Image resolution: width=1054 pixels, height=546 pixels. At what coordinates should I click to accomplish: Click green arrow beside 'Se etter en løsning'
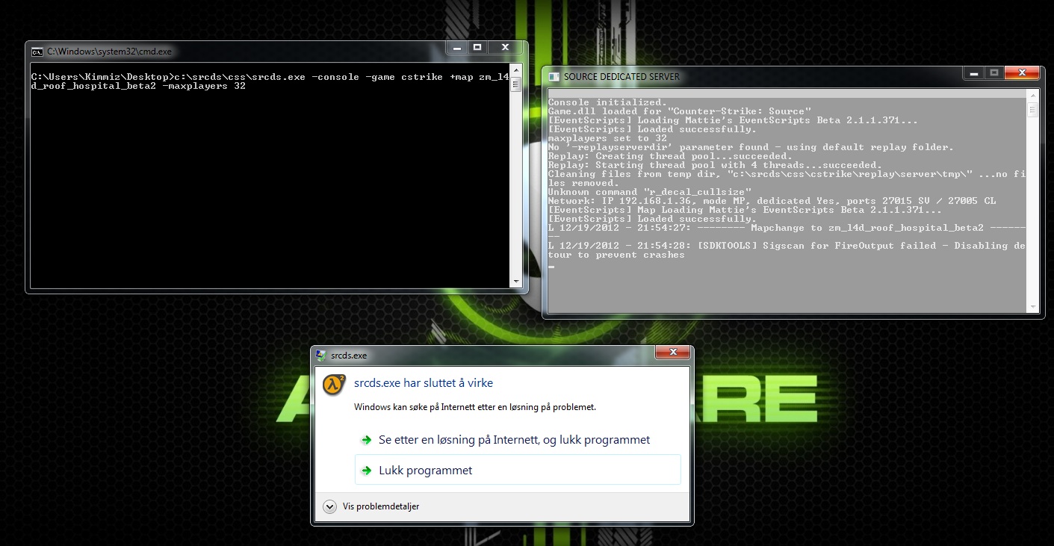pyautogui.click(x=366, y=440)
